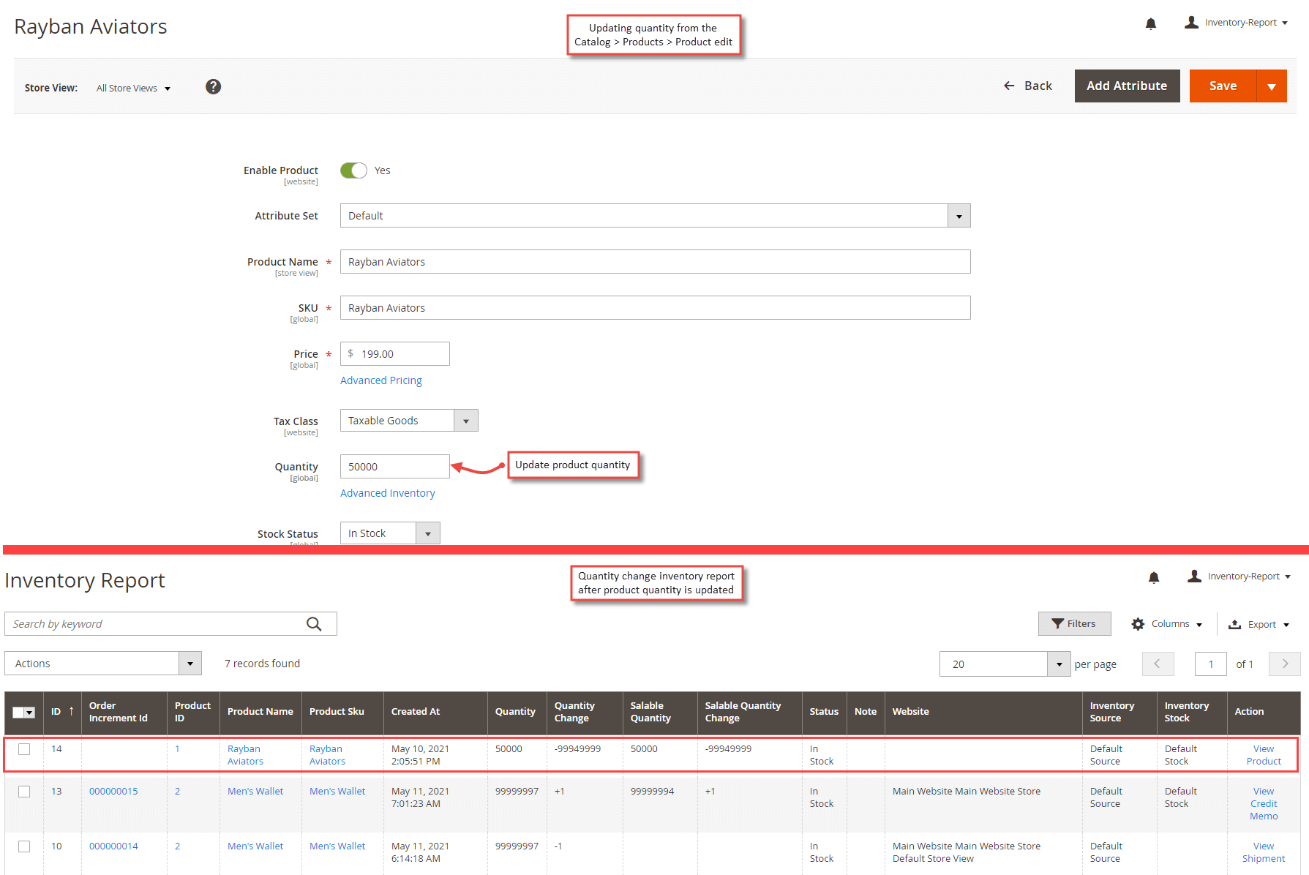This screenshot has height=875, width=1309.
Task: Open the Tax Class dropdown
Action: (x=466, y=420)
